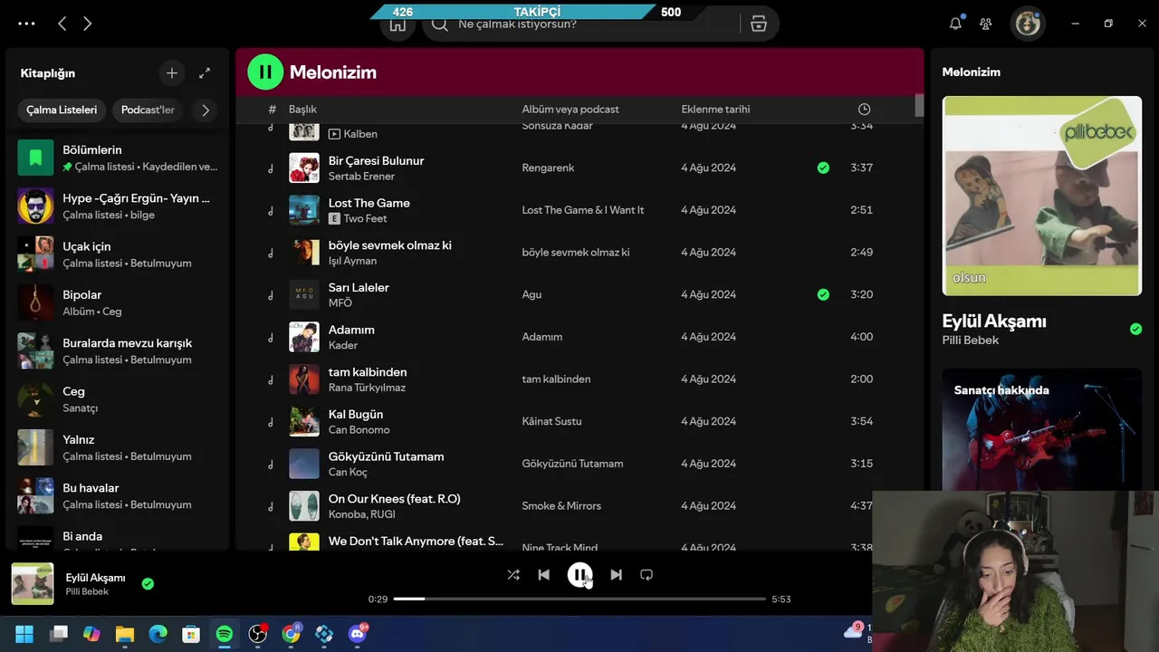Select the Çalma Listeleri filter chip
The image size is (1159, 652).
[x=62, y=110]
